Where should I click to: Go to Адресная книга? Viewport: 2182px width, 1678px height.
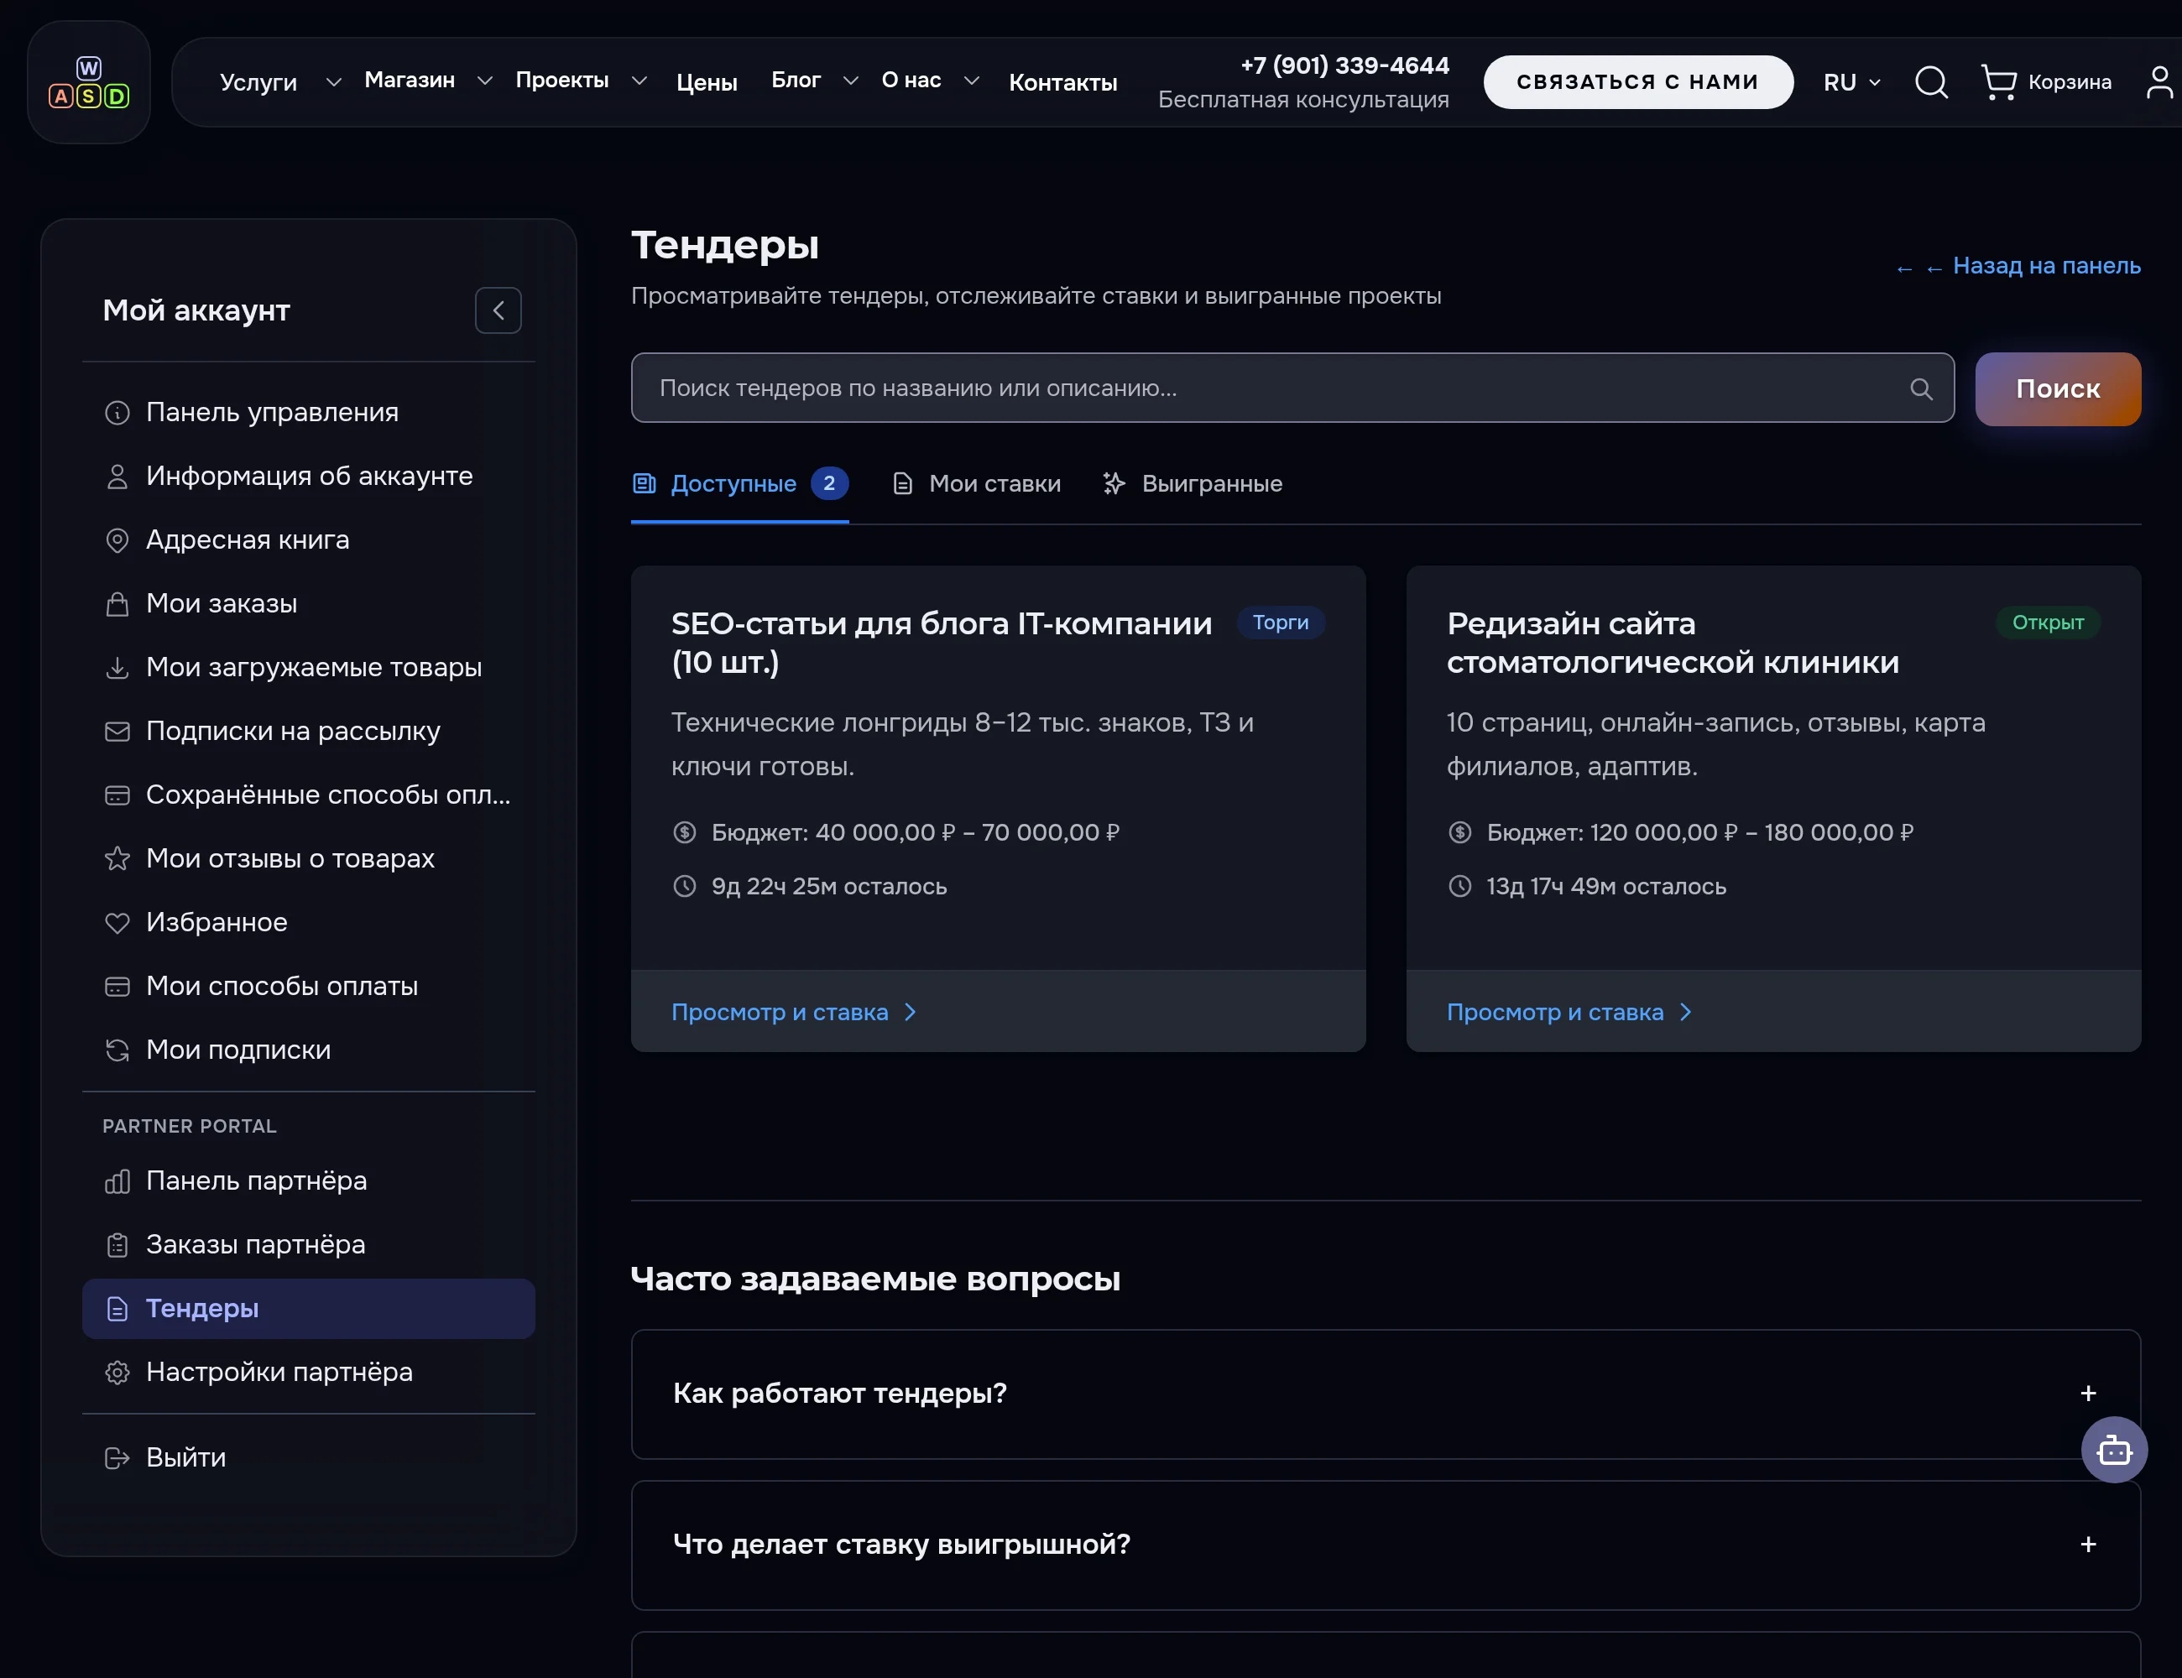coord(309,540)
